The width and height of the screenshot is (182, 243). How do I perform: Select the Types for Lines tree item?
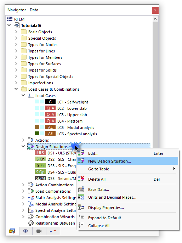point(41,51)
